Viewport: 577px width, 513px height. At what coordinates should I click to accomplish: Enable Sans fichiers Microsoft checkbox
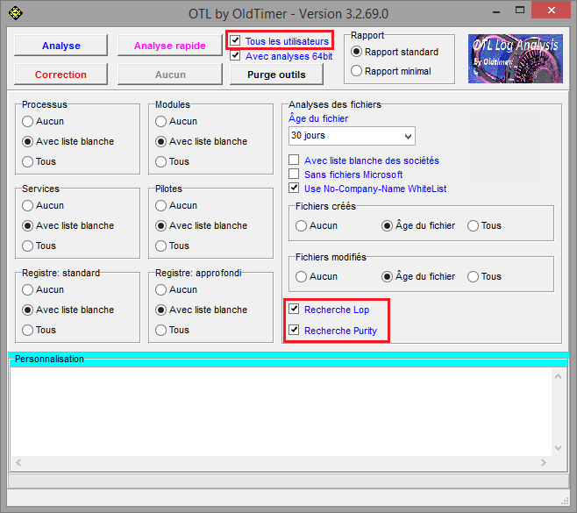click(x=295, y=175)
